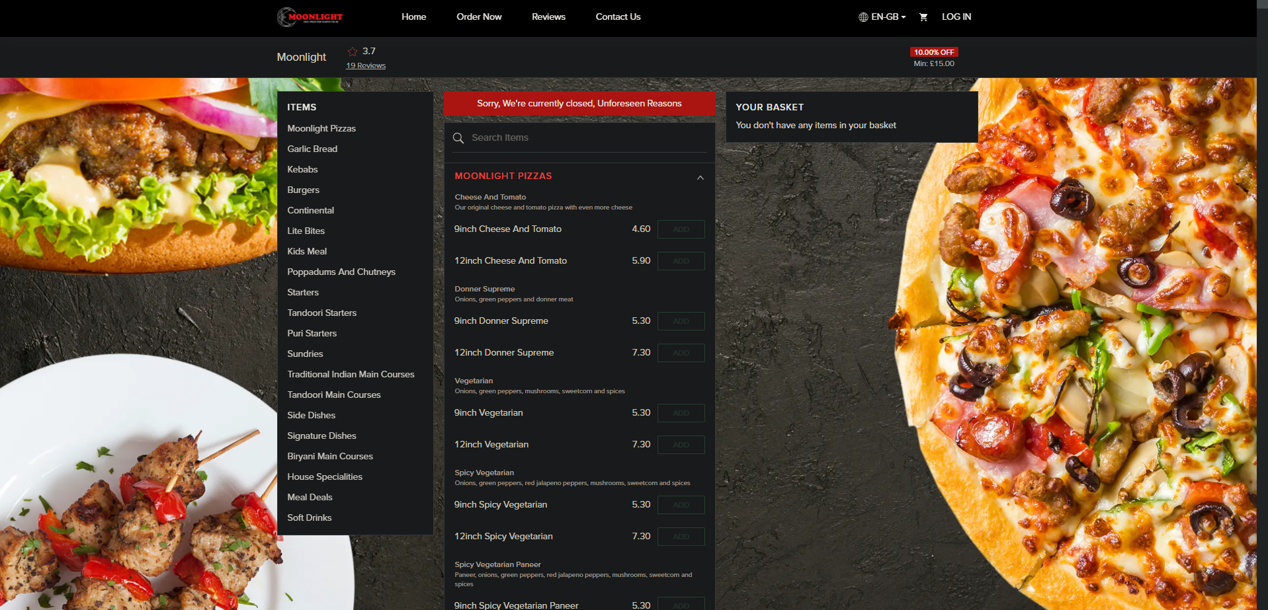Select Kebabs in the items list

[x=302, y=169]
